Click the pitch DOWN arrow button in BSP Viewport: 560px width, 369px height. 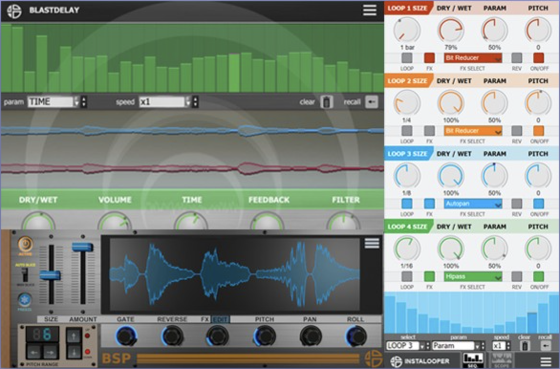pos(74,352)
